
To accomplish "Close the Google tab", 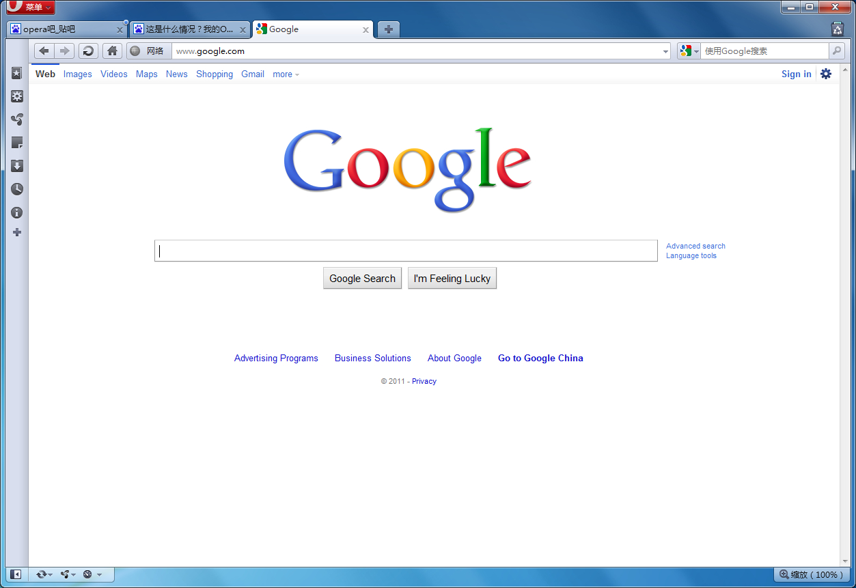I will (365, 30).
